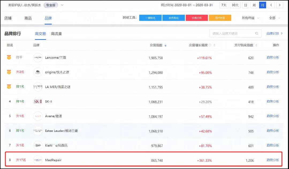Image resolution: width=289 pixels, height=169 pixels.
Task: Click the 交易增长幅度 help question icon
Action: [x=210, y=45]
